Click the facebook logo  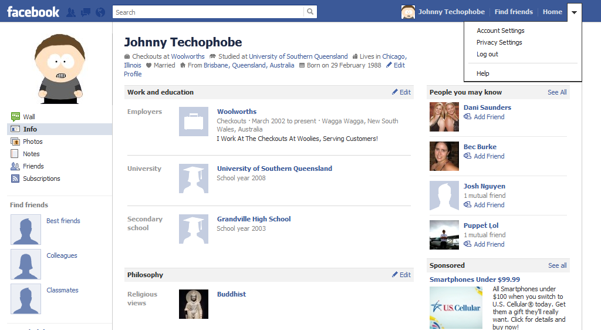point(33,12)
